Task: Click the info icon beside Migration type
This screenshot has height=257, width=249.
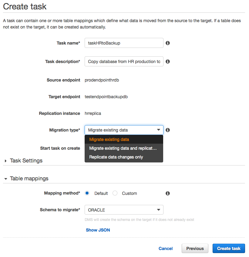Action: [x=168, y=130]
